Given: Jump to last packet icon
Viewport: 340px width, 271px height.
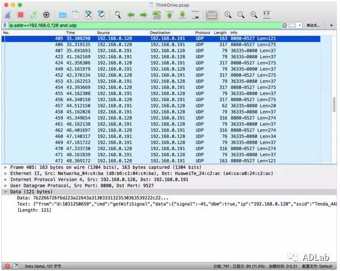Looking at the screenshot, I should (183, 15).
